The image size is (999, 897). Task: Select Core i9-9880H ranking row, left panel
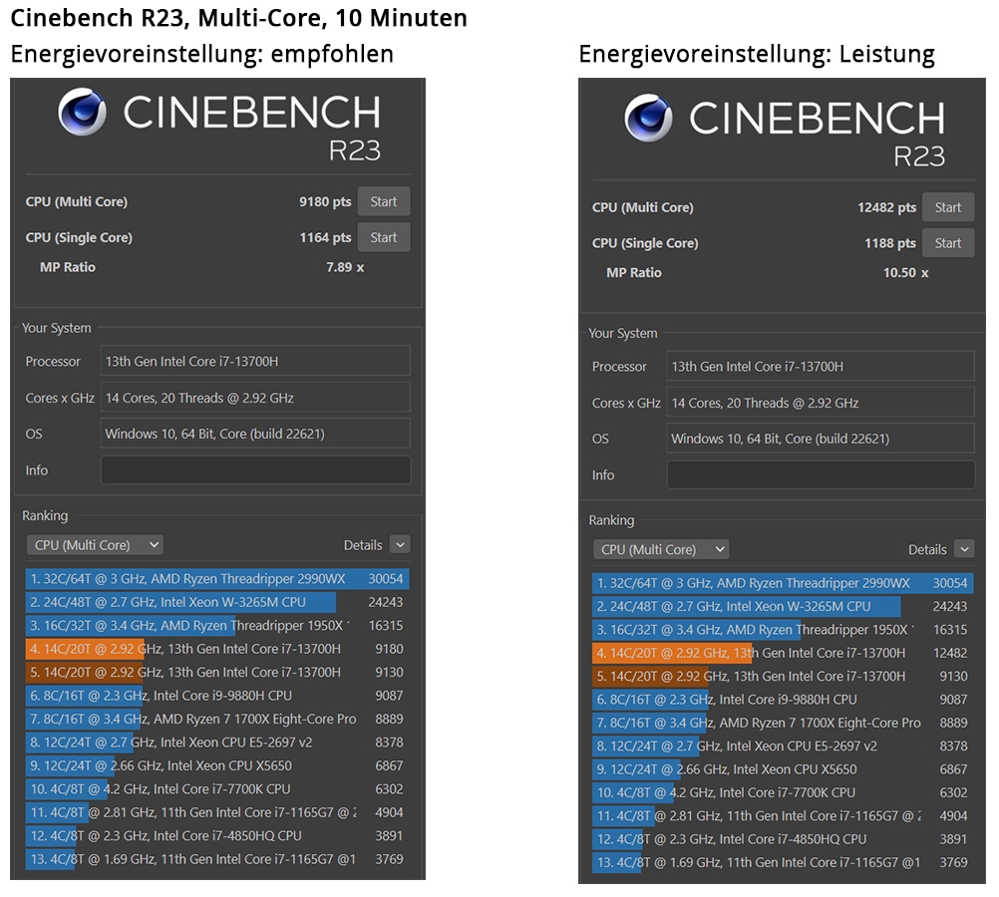tap(218, 696)
